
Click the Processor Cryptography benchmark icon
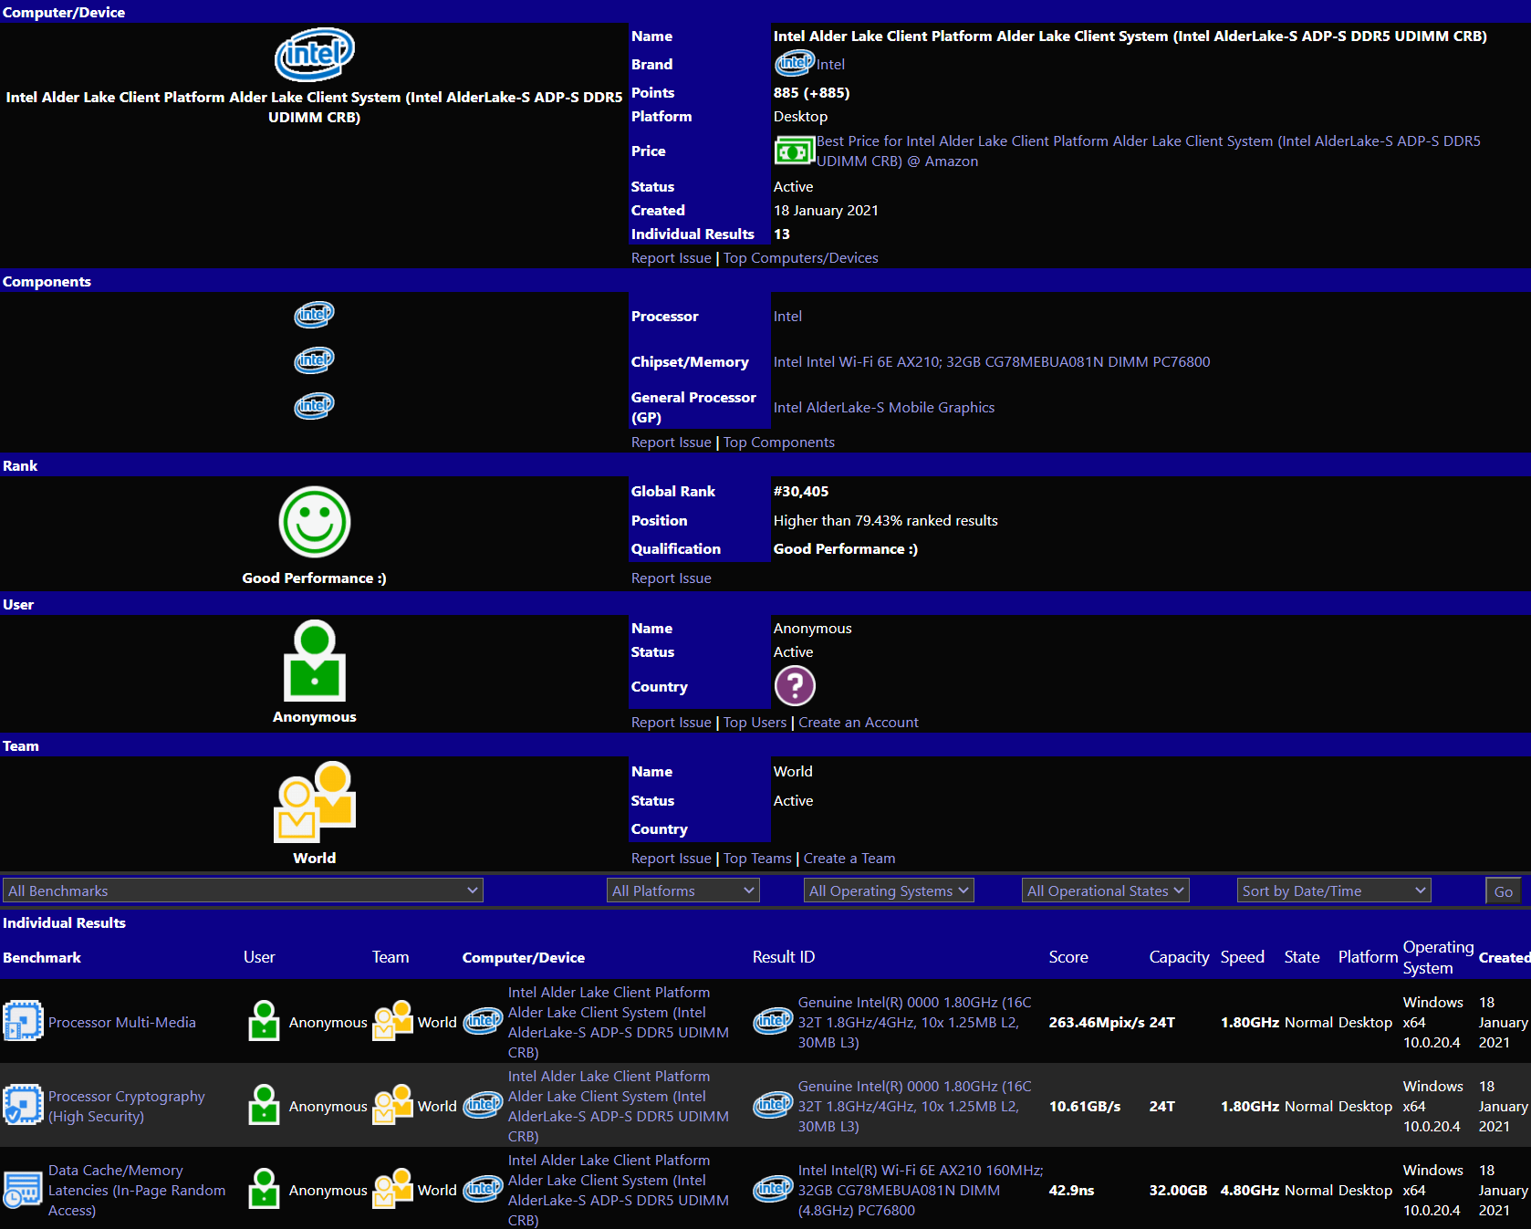click(23, 1105)
